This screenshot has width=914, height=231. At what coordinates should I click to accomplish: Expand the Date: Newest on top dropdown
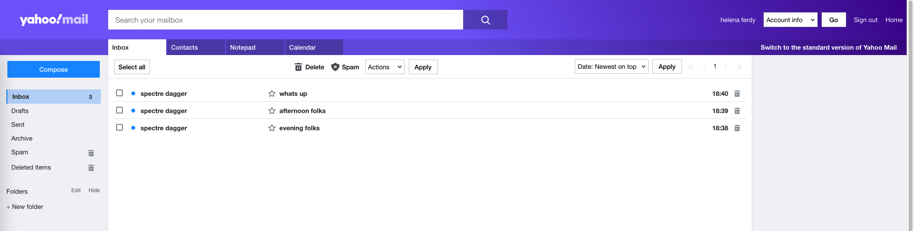point(611,66)
